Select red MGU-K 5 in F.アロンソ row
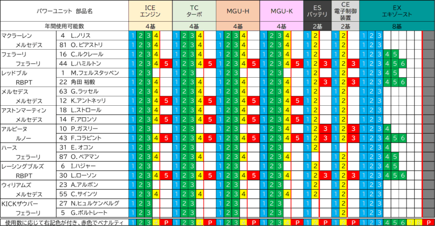Viewport: 435px width, 226px height. tap(297, 119)
